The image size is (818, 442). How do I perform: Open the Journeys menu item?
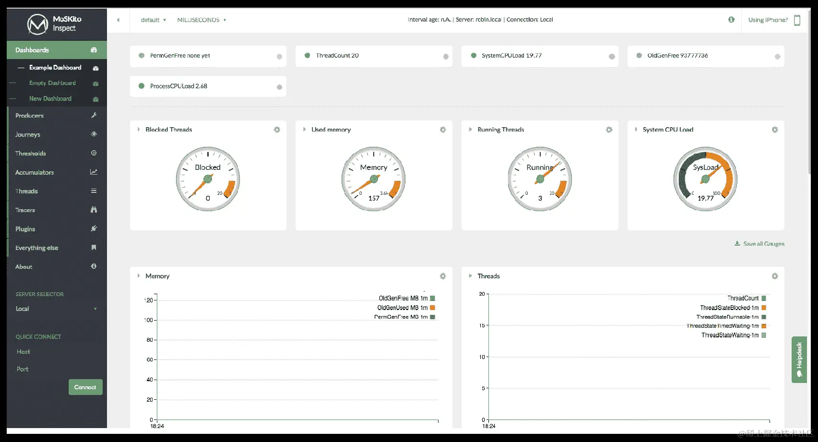click(x=56, y=134)
